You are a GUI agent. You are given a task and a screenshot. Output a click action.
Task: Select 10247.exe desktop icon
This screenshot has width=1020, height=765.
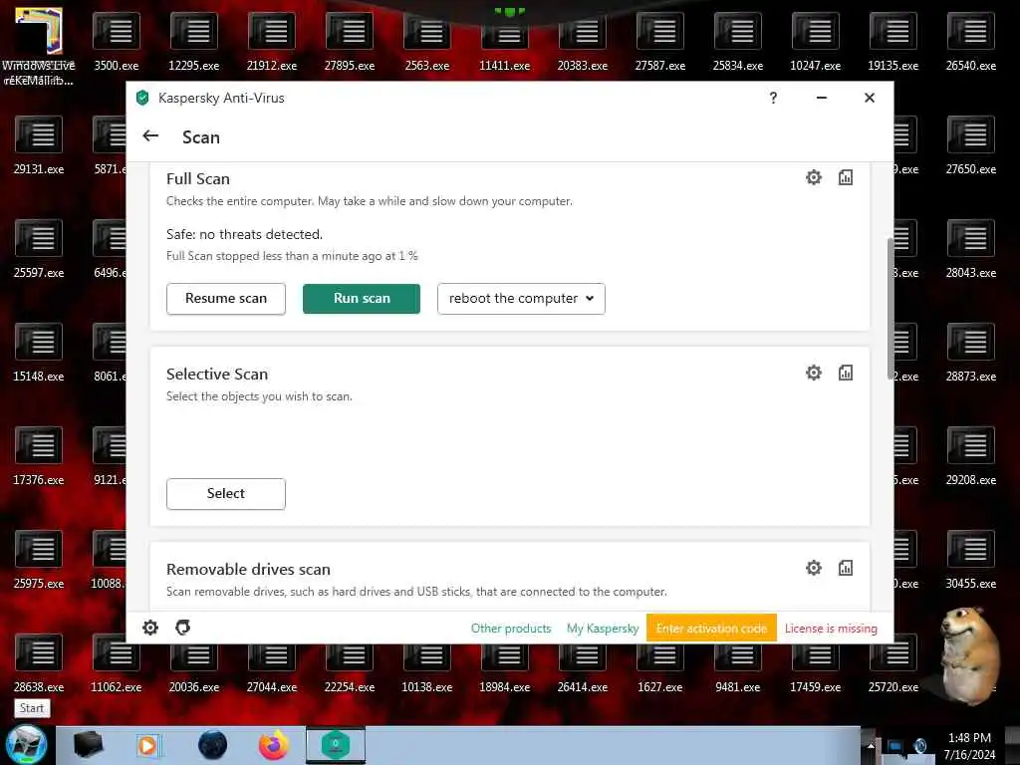click(x=815, y=41)
